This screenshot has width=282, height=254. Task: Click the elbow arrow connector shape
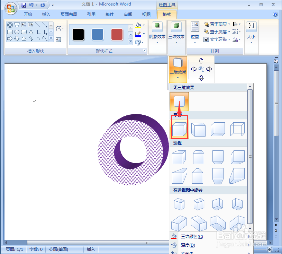click(45, 32)
